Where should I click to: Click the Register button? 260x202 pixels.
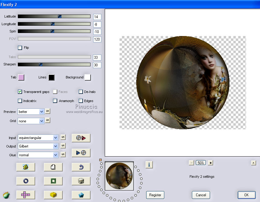point(155,195)
